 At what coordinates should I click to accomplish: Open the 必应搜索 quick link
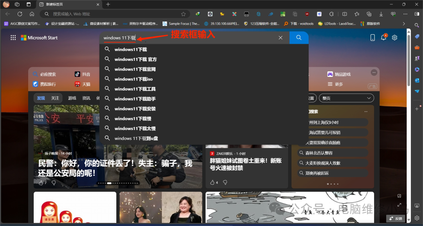coord(44,74)
